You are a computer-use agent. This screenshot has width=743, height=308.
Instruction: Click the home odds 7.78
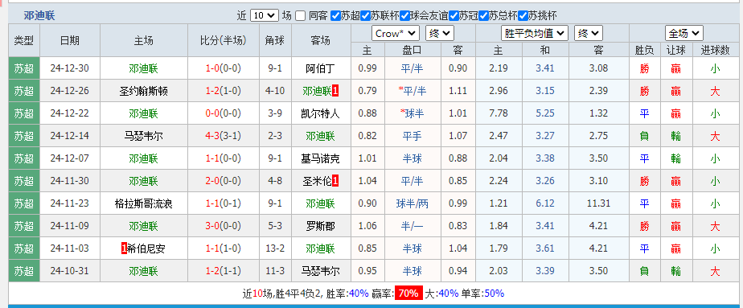[x=499, y=113]
